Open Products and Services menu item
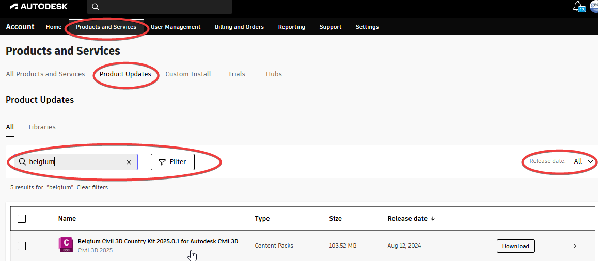This screenshot has width=598, height=261. tap(106, 27)
